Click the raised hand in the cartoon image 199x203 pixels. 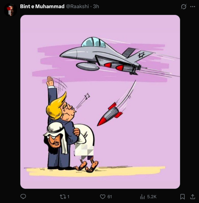pos(50,81)
